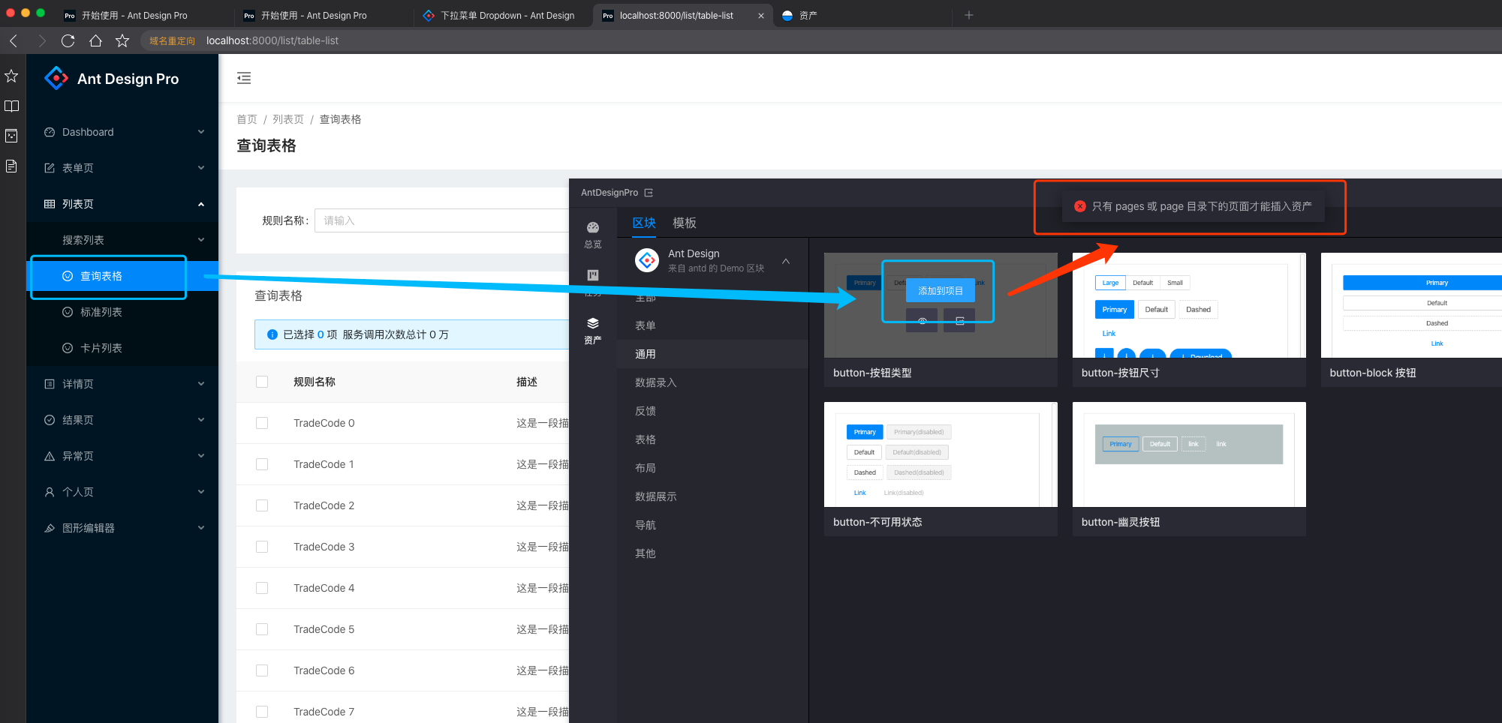Click the 列表页 breadcrumb link
Screen dimensions: 1502x723
[288, 119]
